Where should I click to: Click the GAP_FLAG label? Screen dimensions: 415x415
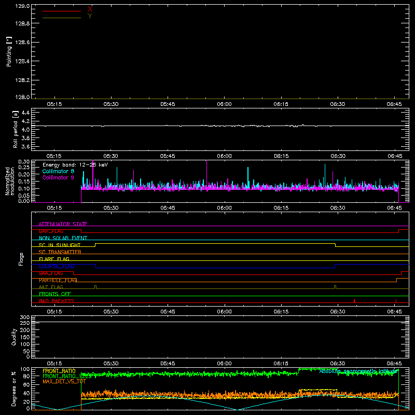(51, 231)
